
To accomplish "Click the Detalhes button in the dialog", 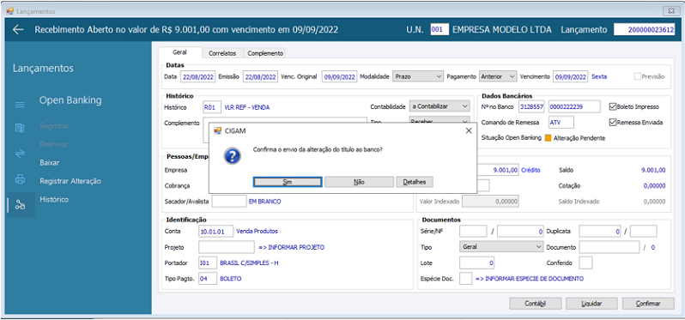I will pos(414,182).
